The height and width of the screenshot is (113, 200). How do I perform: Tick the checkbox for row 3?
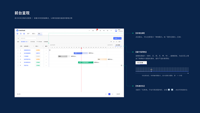coord(18,56)
